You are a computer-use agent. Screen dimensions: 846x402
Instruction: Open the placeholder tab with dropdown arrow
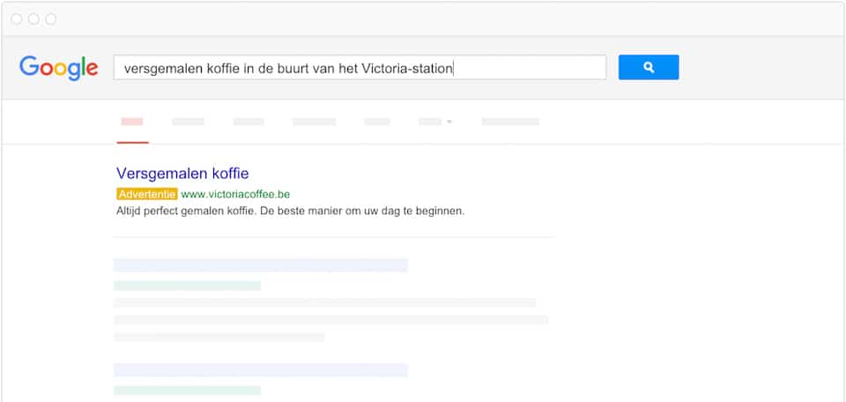tap(434, 122)
